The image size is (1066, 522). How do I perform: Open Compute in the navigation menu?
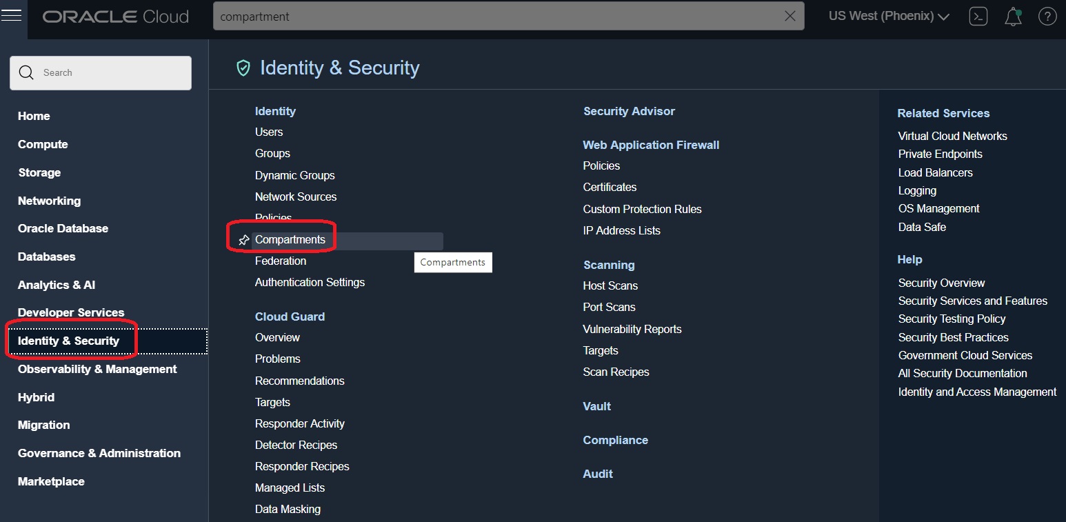(x=43, y=144)
